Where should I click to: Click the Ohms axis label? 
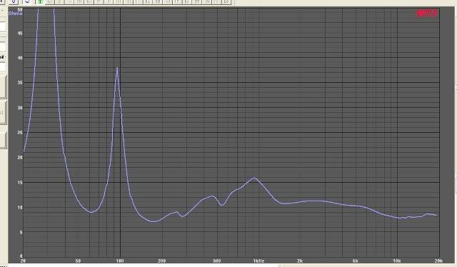15,14
